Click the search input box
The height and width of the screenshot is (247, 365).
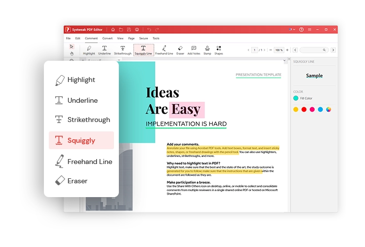click(x=314, y=50)
